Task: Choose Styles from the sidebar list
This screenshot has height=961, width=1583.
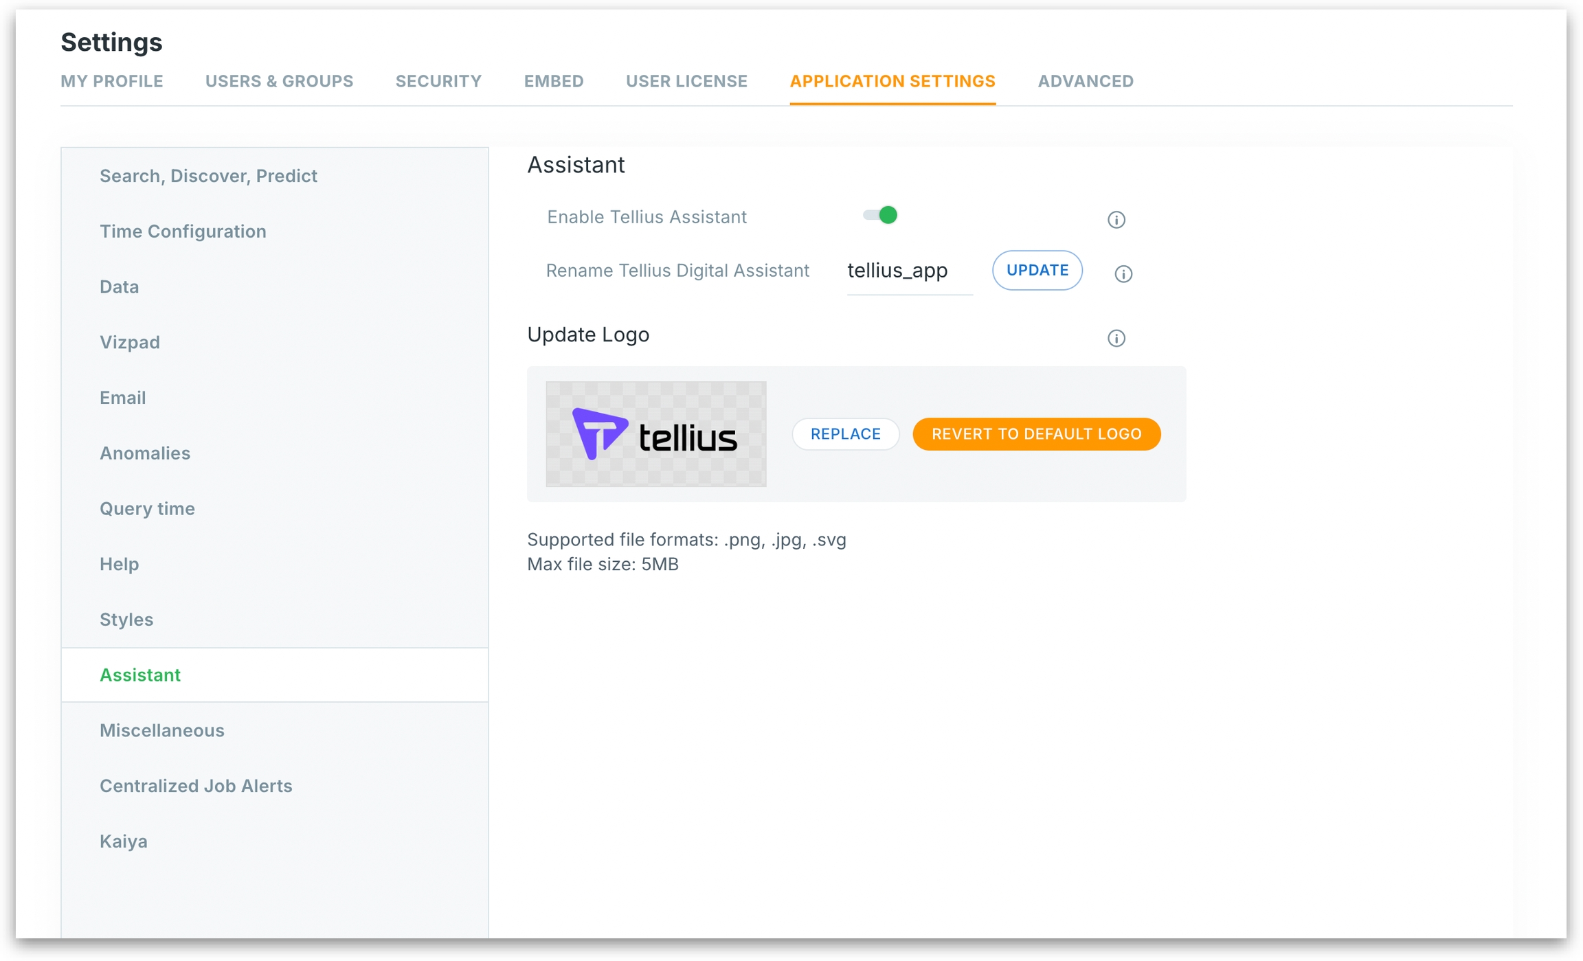Action: pos(126,620)
